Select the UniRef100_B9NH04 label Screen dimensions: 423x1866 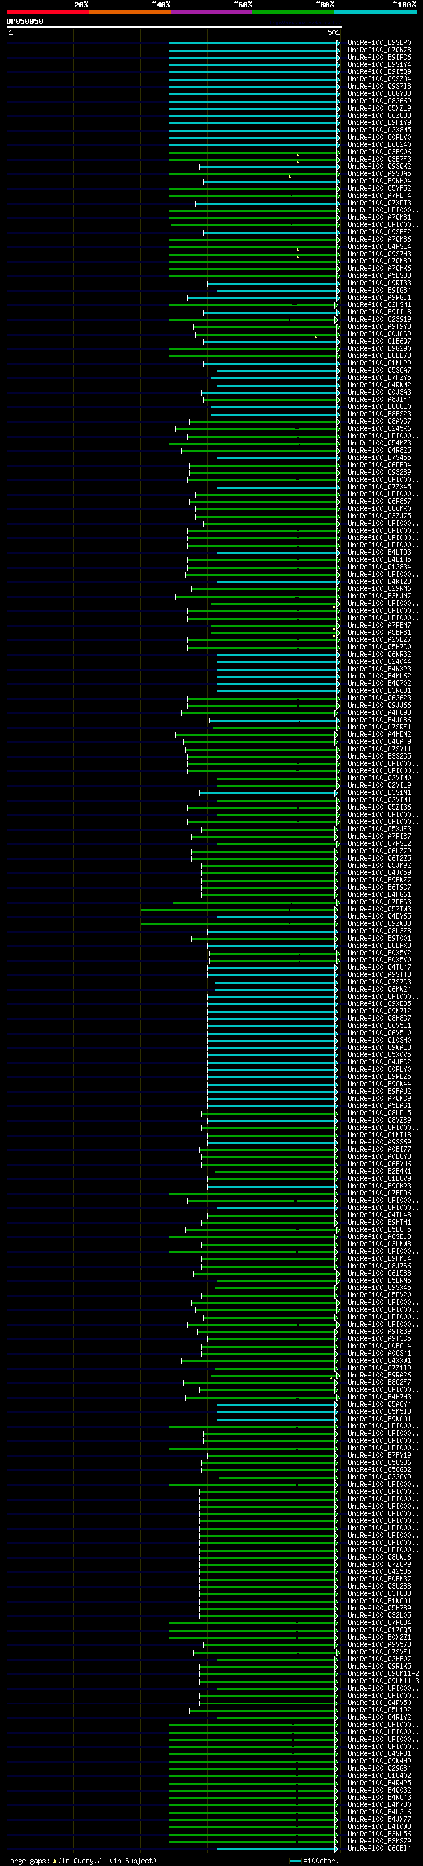point(379,181)
